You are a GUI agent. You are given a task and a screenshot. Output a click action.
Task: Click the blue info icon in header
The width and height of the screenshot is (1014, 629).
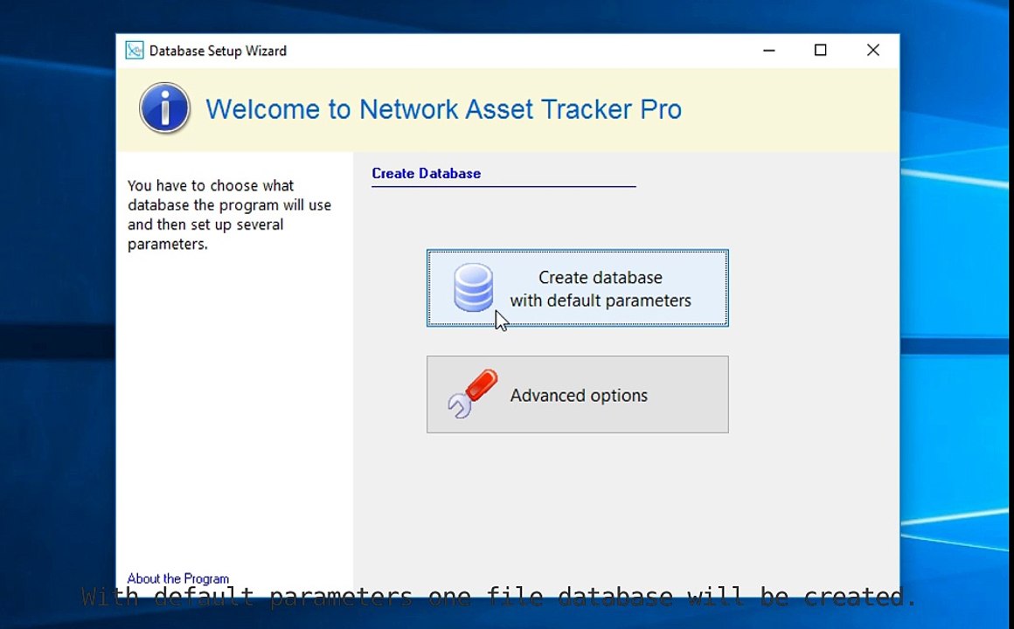pyautogui.click(x=165, y=108)
